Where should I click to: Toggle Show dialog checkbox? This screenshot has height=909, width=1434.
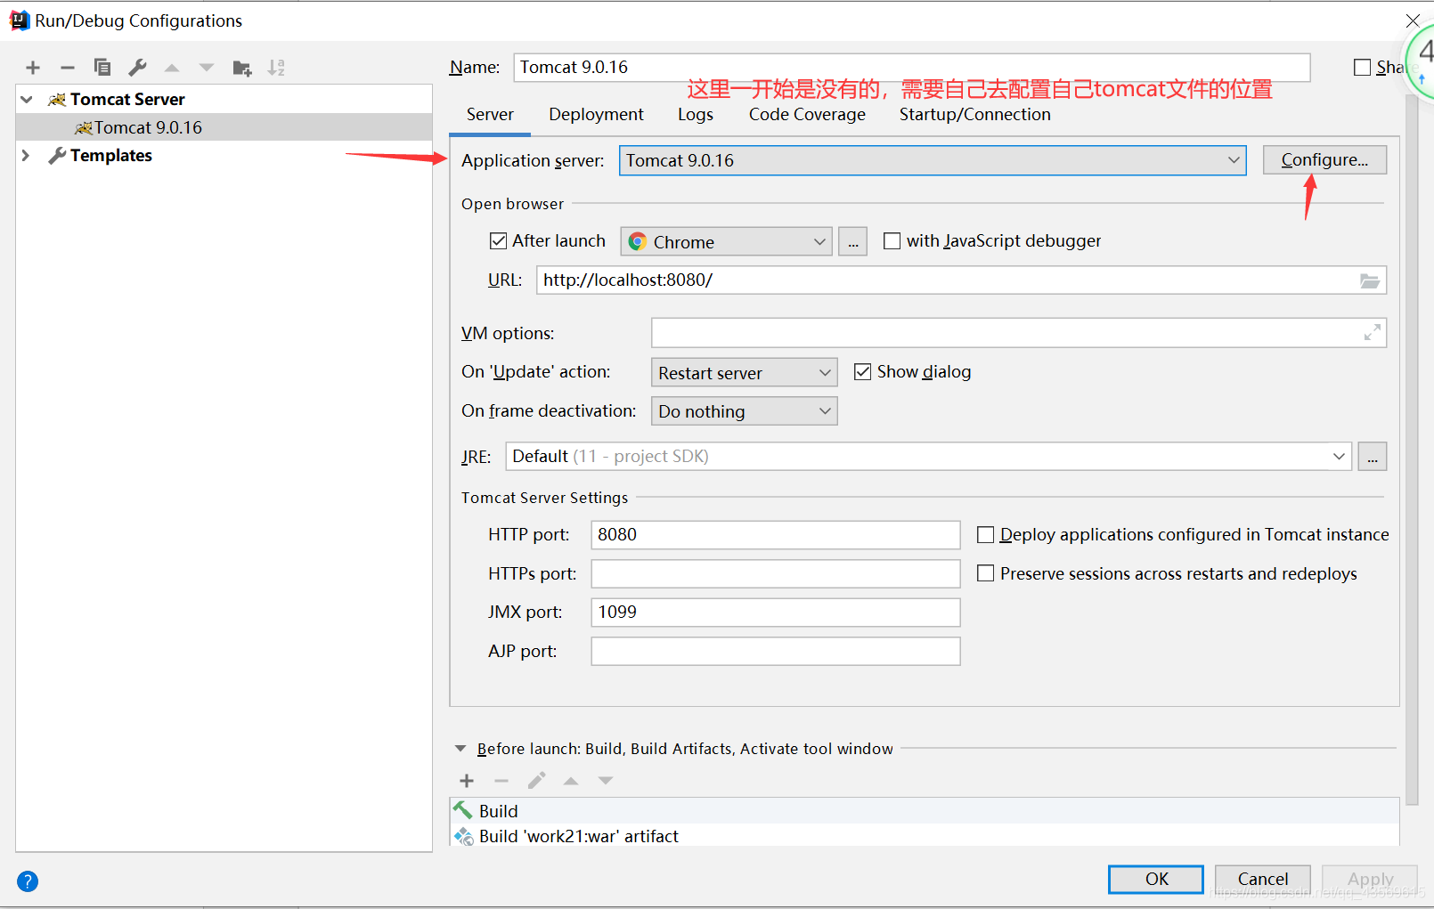pos(862,372)
